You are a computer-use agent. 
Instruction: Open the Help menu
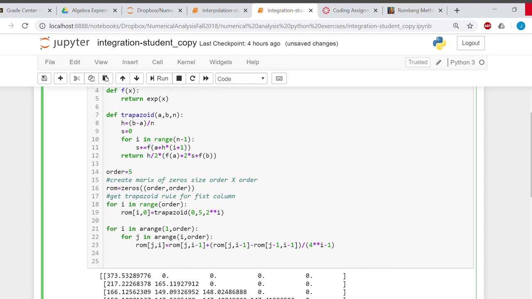(x=253, y=62)
